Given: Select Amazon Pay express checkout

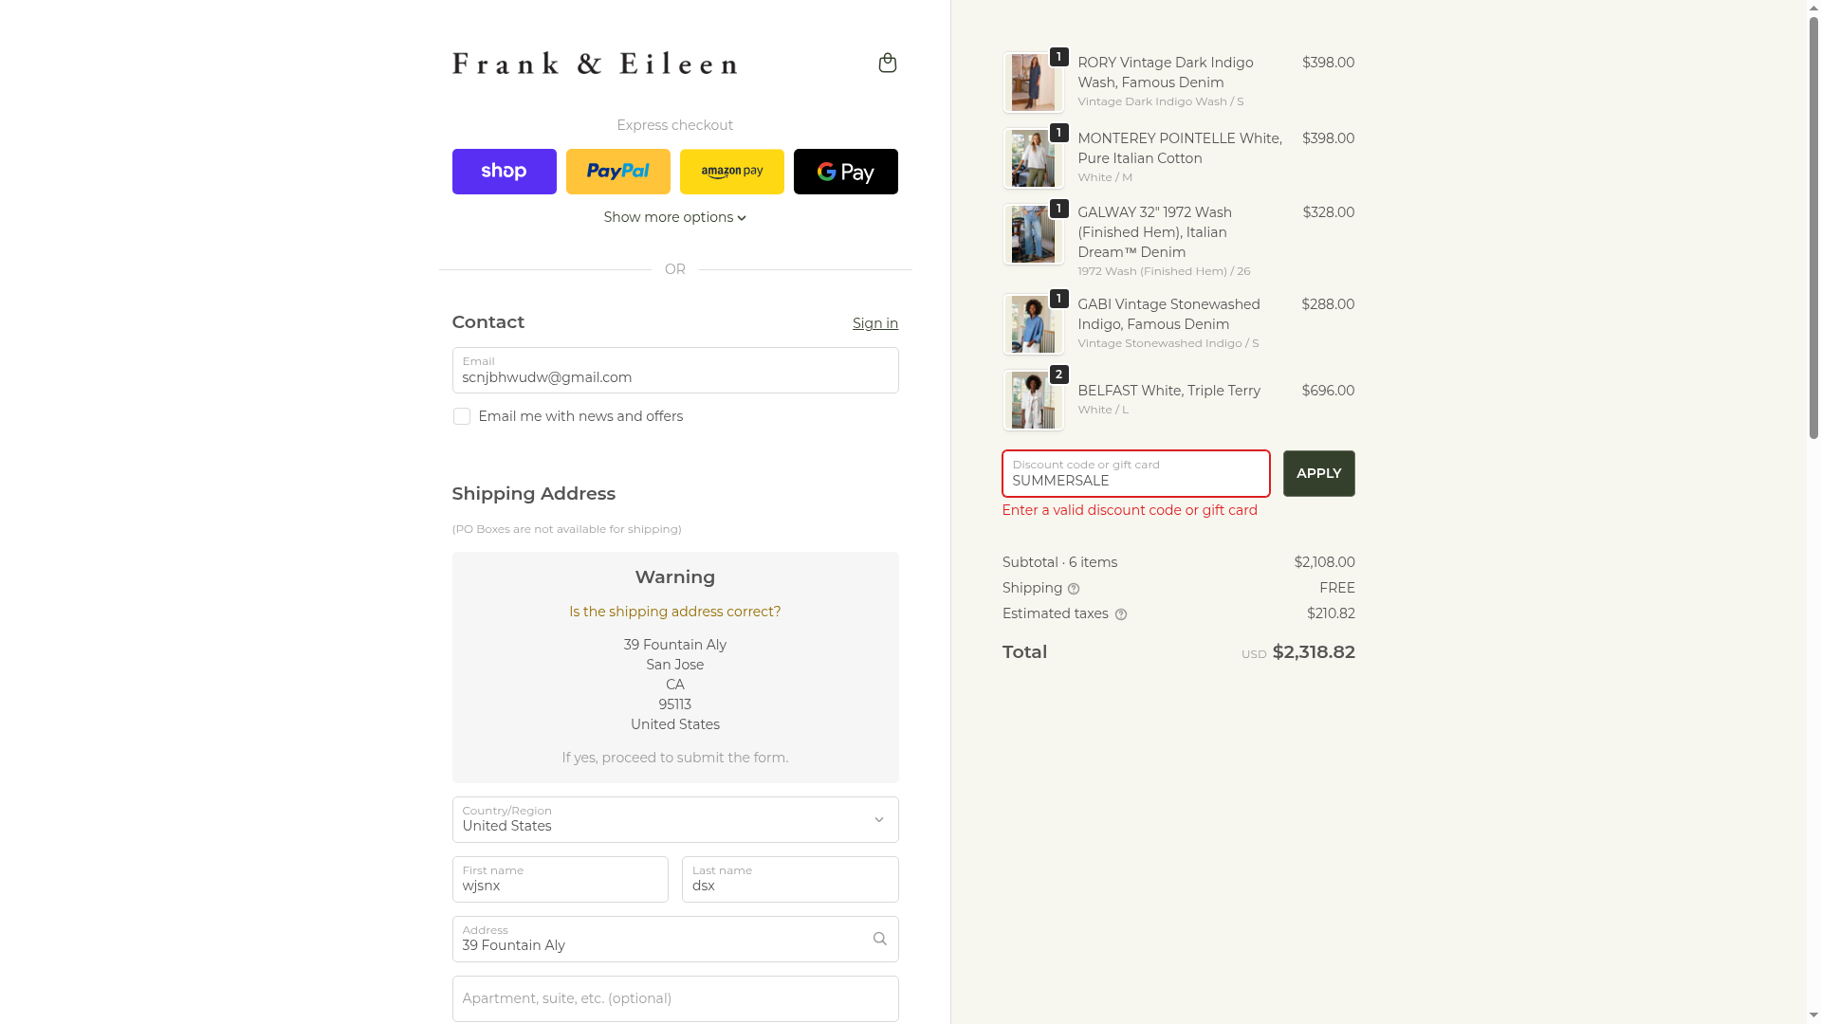Looking at the screenshot, I should [x=731, y=172].
